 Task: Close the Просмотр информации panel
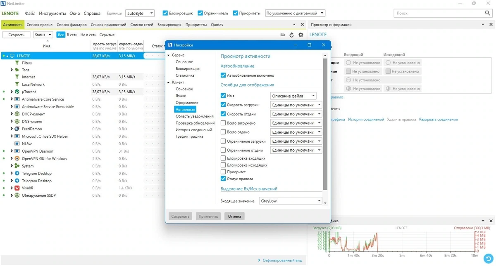click(491, 25)
